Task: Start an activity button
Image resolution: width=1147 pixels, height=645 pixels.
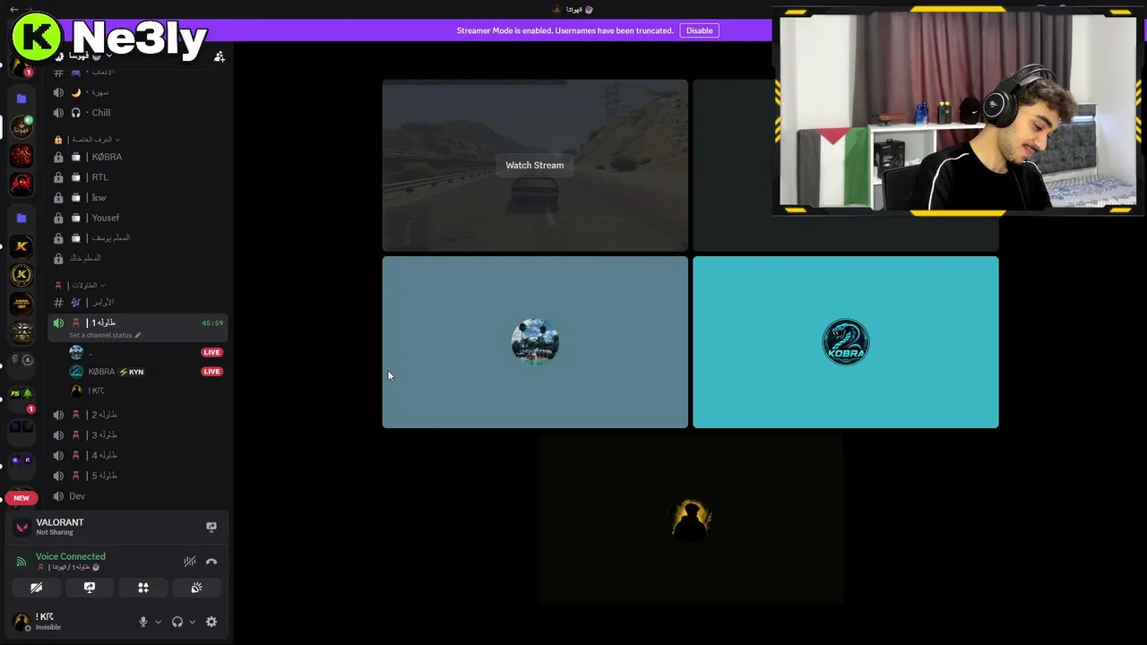Action: click(x=143, y=588)
